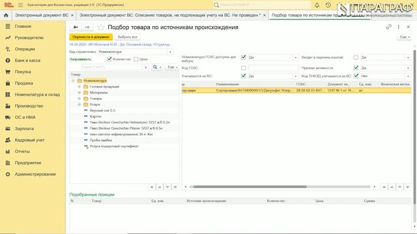The image size is (417, 234).
Task: Open Операции section in sidebar
Action: (25, 49)
